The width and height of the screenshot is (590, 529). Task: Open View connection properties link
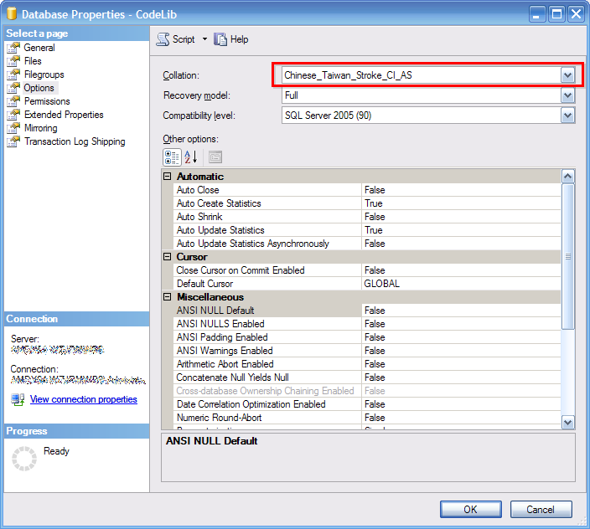pyautogui.click(x=84, y=399)
